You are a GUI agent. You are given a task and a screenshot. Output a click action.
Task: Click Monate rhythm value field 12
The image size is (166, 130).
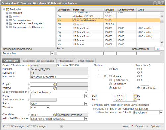(x=102, y=76)
